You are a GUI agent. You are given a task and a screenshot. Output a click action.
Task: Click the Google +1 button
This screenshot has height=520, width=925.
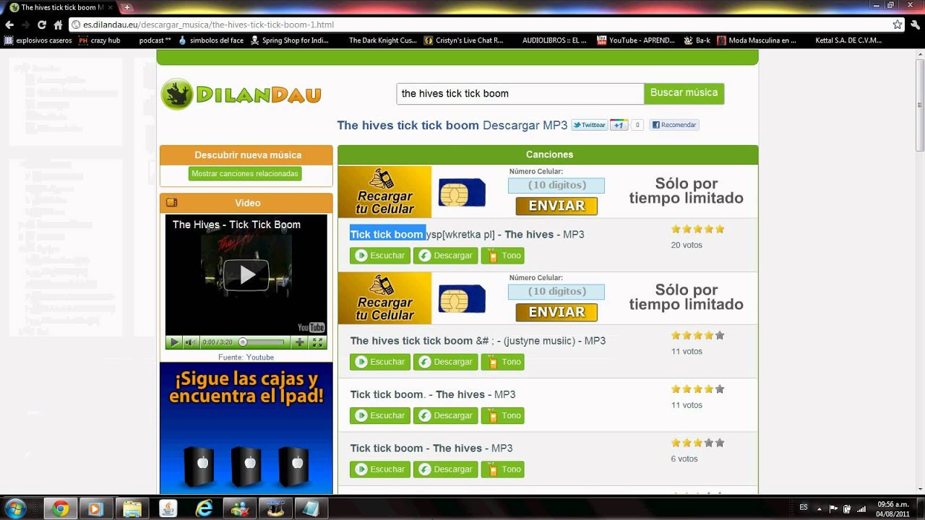click(619, 125)
